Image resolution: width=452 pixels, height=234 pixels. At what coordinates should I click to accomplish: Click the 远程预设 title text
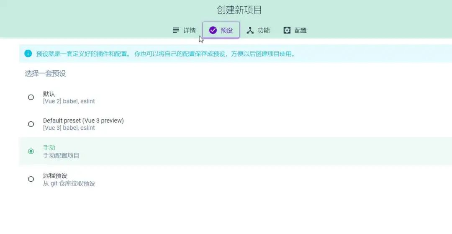[x=55, y=175]
